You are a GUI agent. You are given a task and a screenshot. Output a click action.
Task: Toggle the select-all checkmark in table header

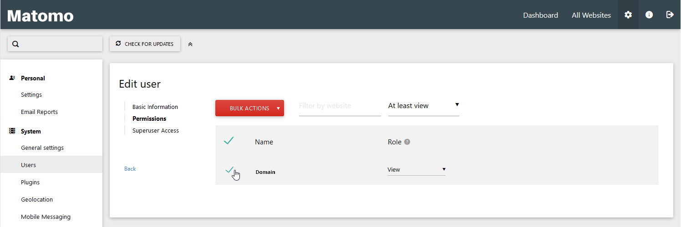point(229,141)
